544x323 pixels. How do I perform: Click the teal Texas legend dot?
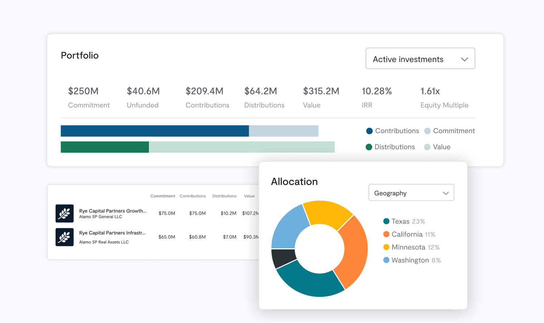[386, 221]
